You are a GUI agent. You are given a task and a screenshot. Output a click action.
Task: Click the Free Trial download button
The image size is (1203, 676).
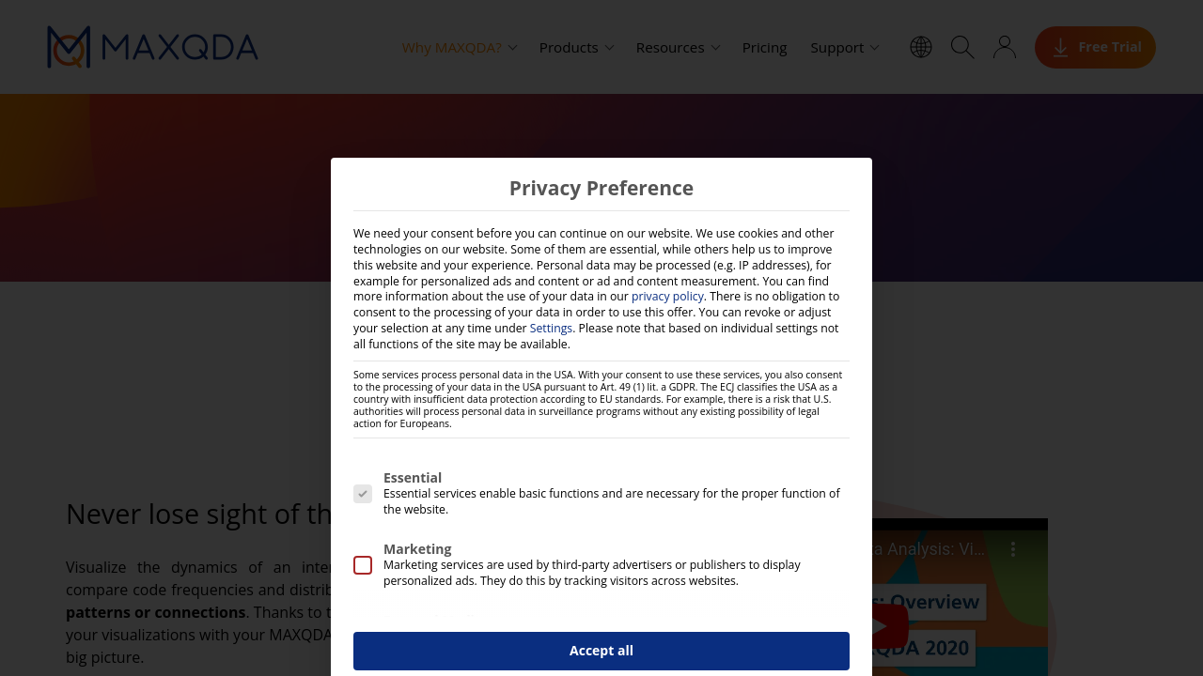pos(1095,47)
